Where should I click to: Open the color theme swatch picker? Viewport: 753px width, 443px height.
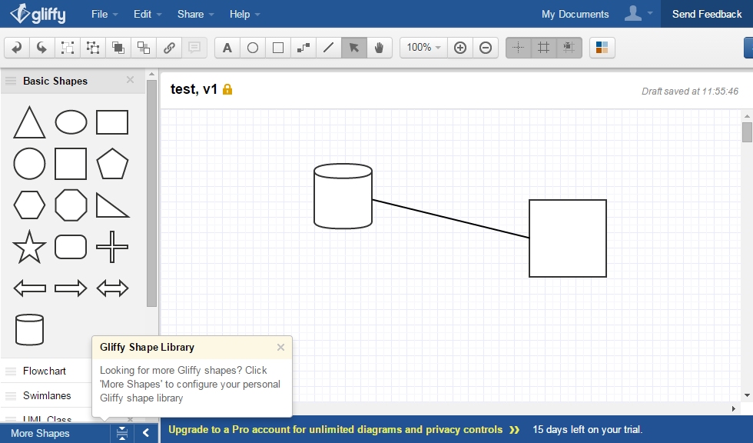[602, 48]
